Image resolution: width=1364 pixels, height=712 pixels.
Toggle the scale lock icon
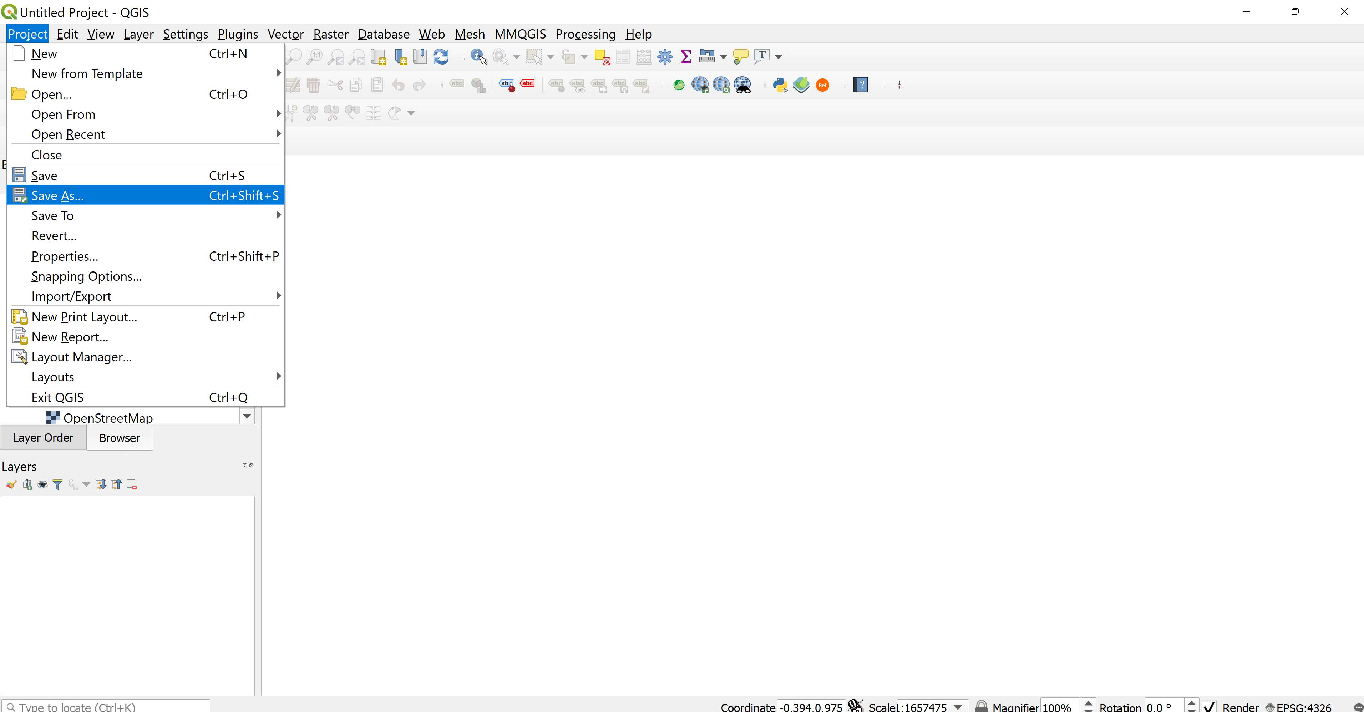981,706
